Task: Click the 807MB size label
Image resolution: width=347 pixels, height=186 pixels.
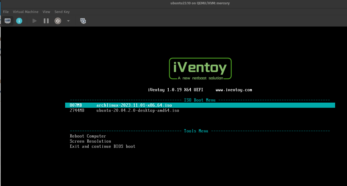Action: (x=76, y=105)
